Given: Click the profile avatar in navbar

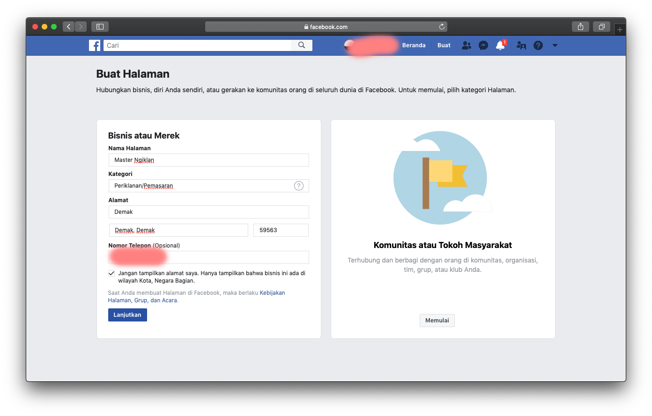Looking at the screenshot, I should click(349, 45).
